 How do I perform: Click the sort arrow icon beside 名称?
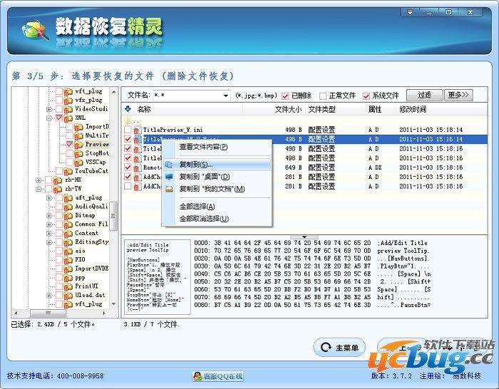tap(128, 109)
